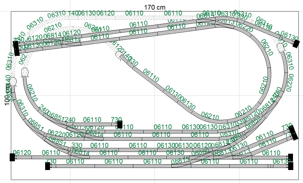303x183 pixels.
Task: Select the 06110 label on the central diagonal track
Action: coord(151,75)
